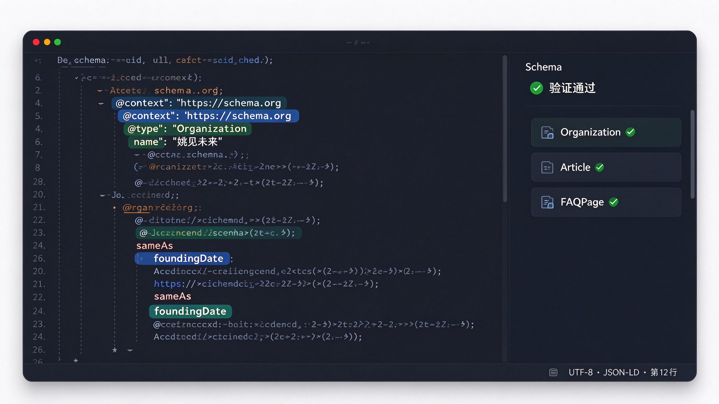Toggle the fold chevron on line 6 near the top
Screen dimensions: 719x404
[76, 78]
